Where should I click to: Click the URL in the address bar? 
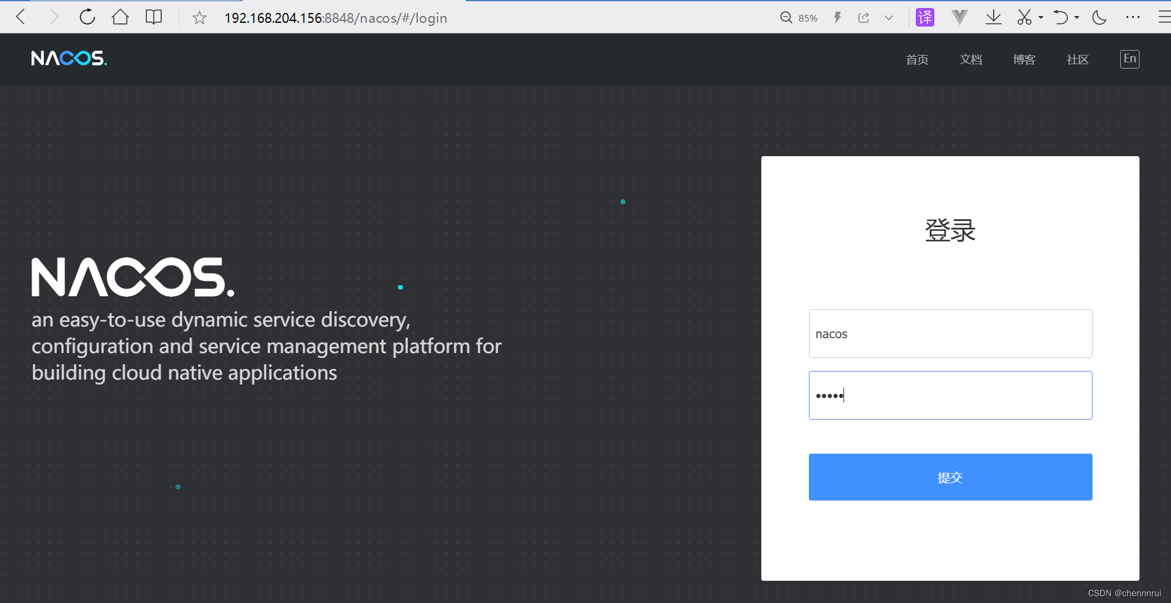click(336, 18)
